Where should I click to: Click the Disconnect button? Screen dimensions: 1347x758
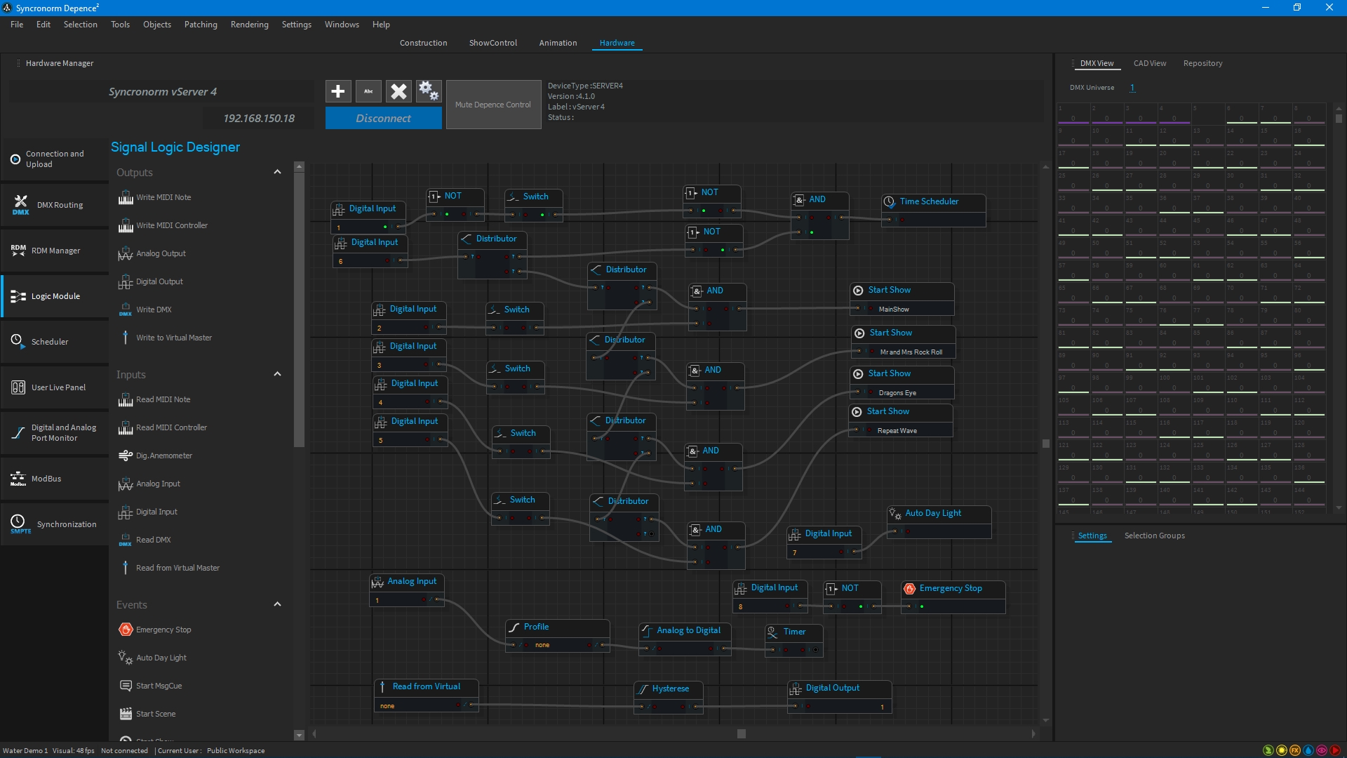point(383,118)
